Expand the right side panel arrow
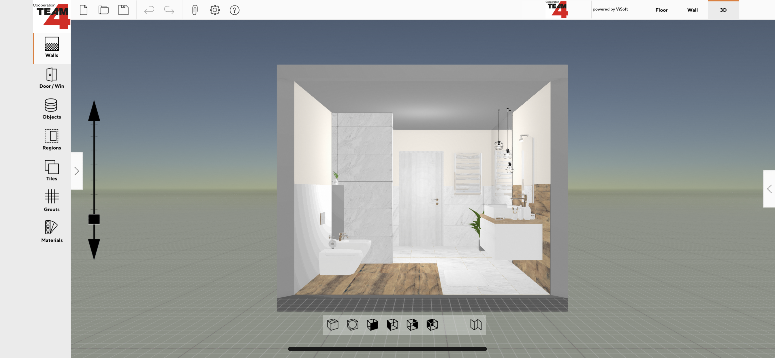The image size is (775, 358). point(769,189)
